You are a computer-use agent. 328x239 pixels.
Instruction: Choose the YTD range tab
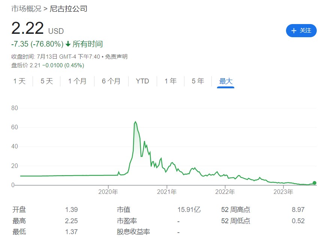142,81
